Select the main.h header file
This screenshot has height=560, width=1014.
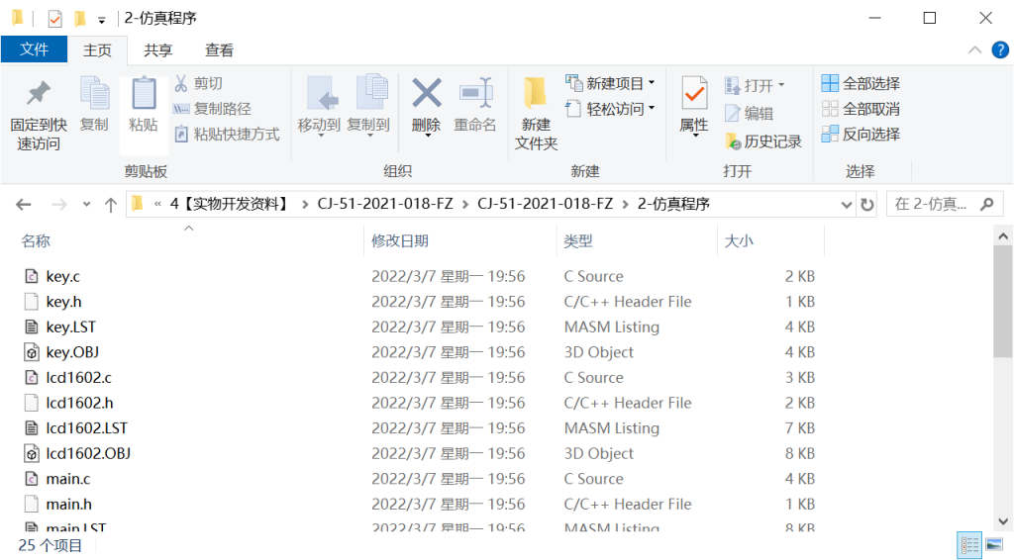pos(68,504)
